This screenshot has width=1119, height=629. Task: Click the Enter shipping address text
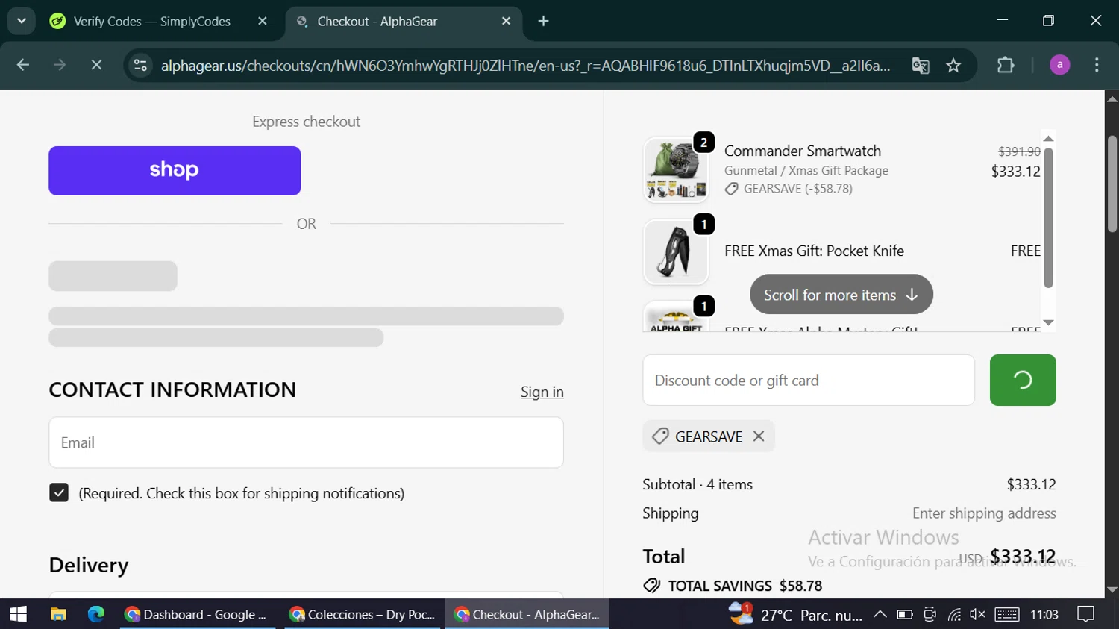tap(984, 513)
